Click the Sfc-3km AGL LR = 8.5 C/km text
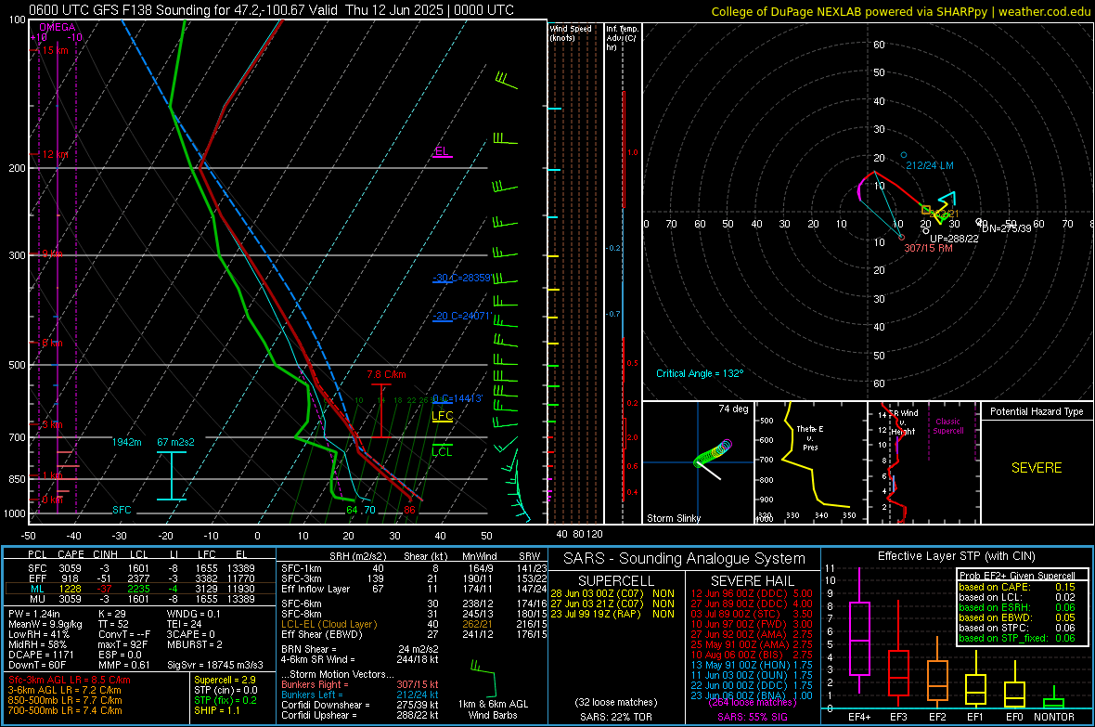 (x=70, y=680)
